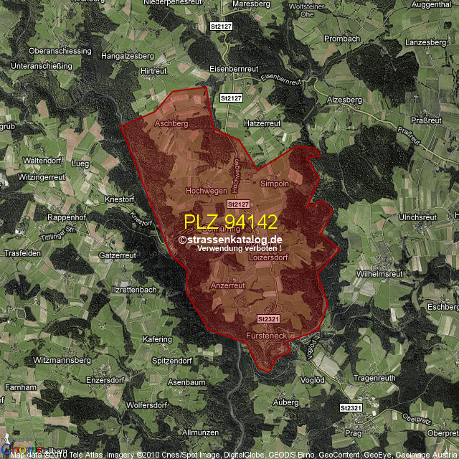459x459 pixels.
Task: Click the Fürsteneck town label
Action: coord(266,336)
